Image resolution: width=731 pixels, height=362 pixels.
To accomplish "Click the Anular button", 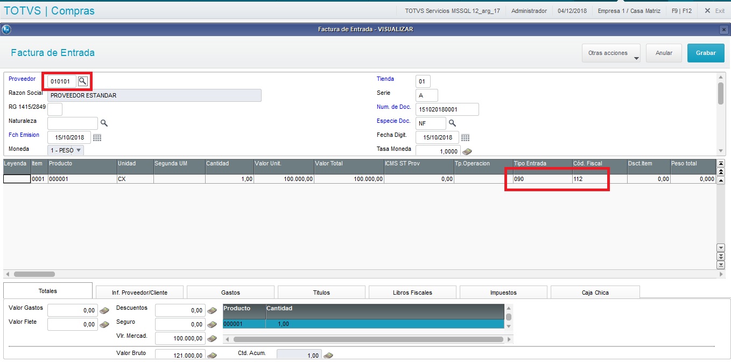I will [x=664, y=53].
